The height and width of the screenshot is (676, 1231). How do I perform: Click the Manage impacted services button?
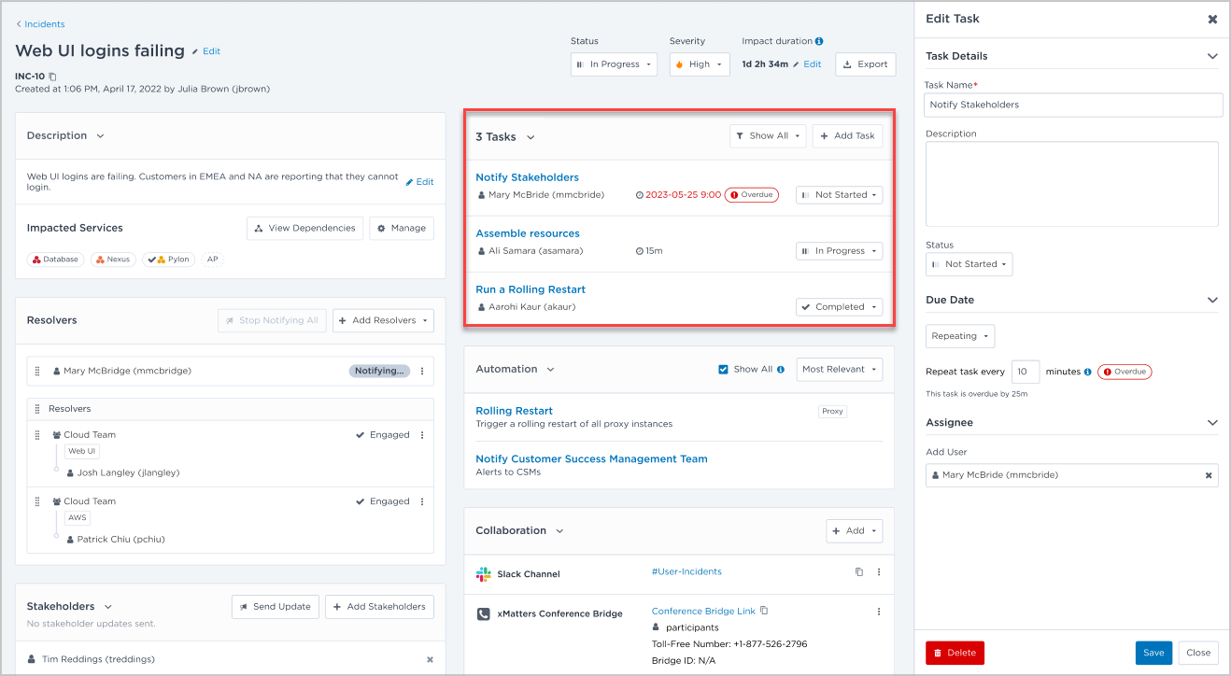402,228
